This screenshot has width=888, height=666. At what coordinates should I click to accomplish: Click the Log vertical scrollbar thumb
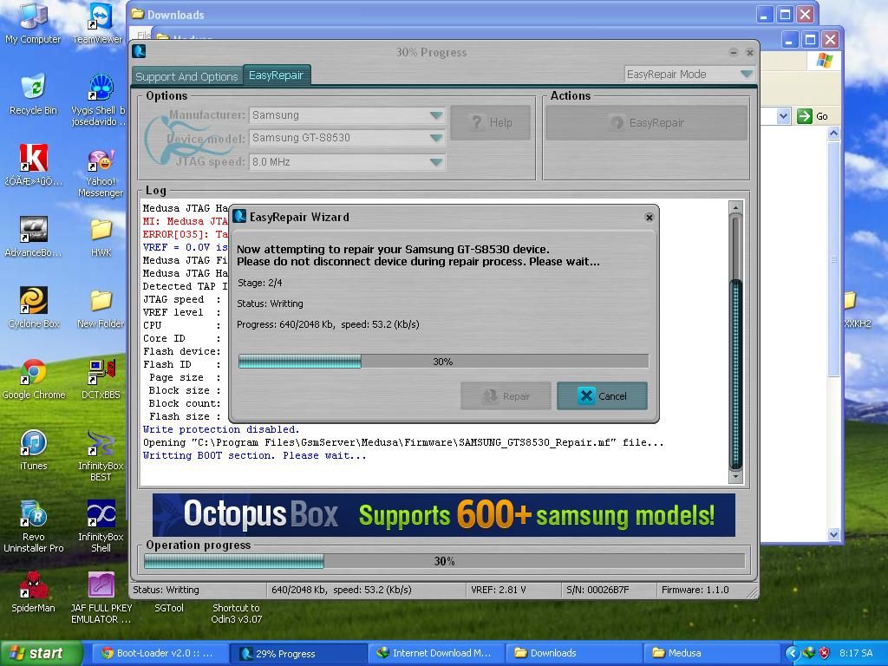[735, 374]
